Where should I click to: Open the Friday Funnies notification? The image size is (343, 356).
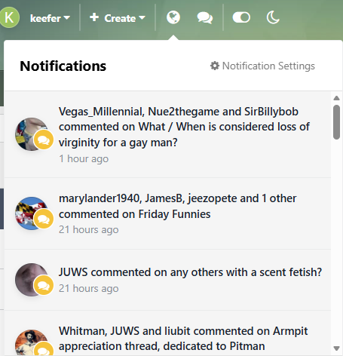point(167,213)
